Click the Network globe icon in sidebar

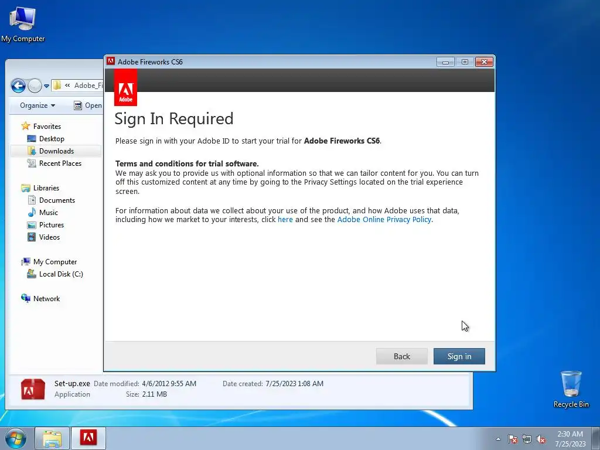[26, 298]
